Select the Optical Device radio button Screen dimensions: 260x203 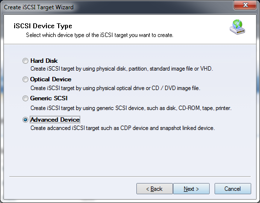pos(25,79)
